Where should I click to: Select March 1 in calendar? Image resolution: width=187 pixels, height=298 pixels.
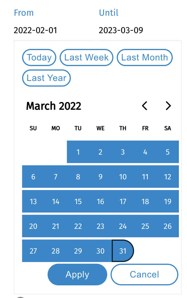pos(78,152)
